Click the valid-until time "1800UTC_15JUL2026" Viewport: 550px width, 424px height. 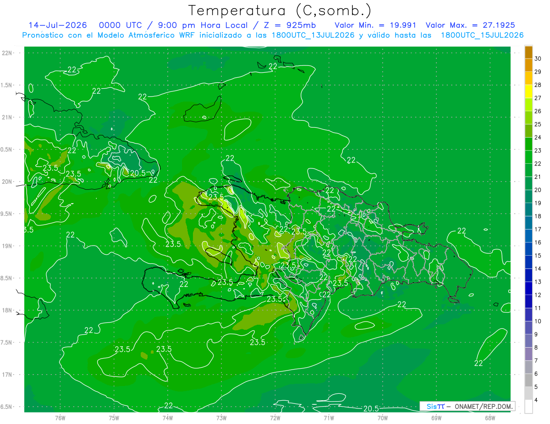point(482,35)
